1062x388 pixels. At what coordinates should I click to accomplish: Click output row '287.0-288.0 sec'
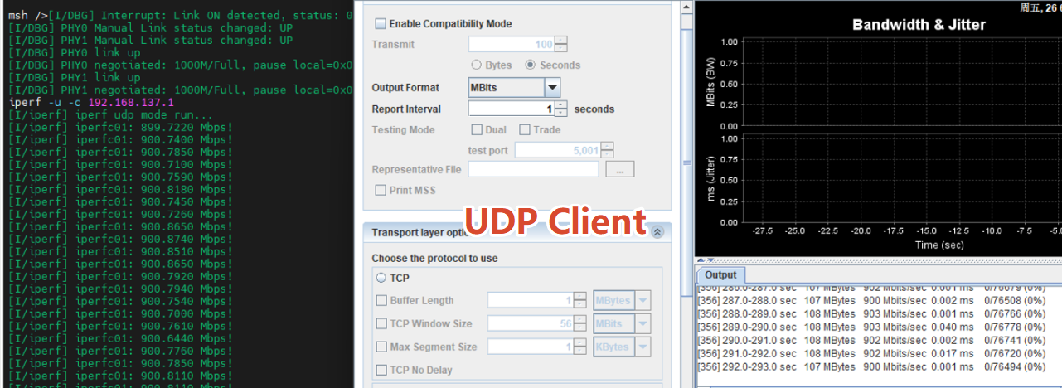871,301
